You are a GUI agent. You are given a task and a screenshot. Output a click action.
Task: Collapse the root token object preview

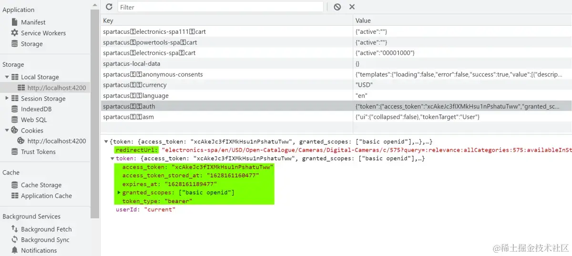pyautogui.click(x=106, y=142)
